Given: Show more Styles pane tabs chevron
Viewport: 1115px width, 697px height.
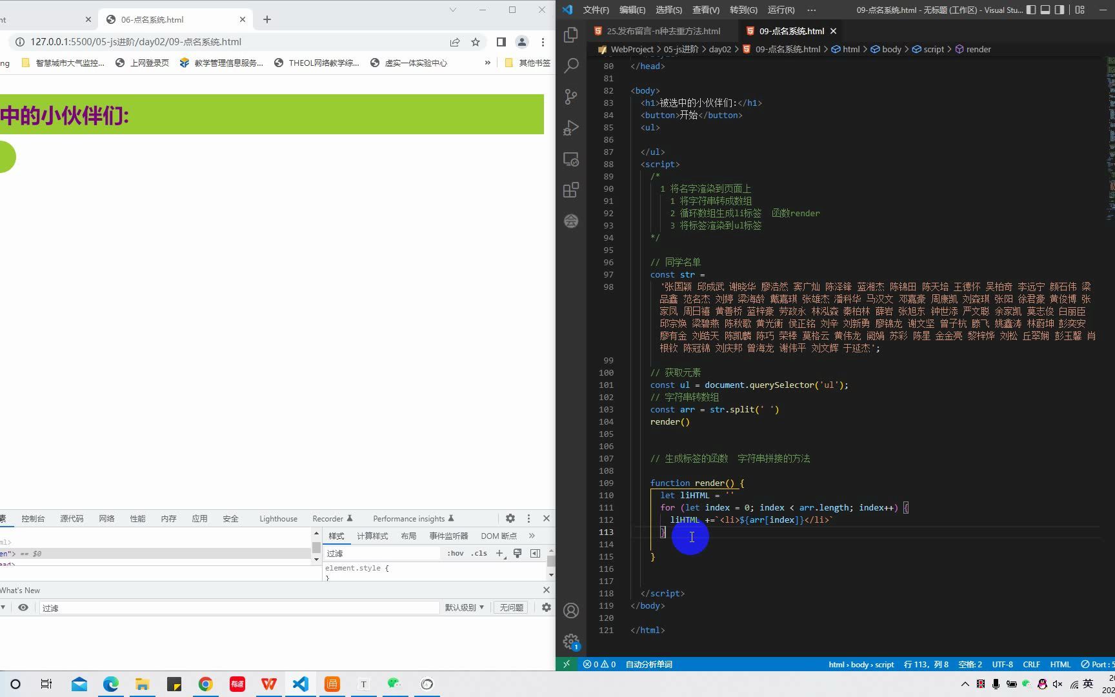Looking at the screenshot, I should tap(532, 536).
